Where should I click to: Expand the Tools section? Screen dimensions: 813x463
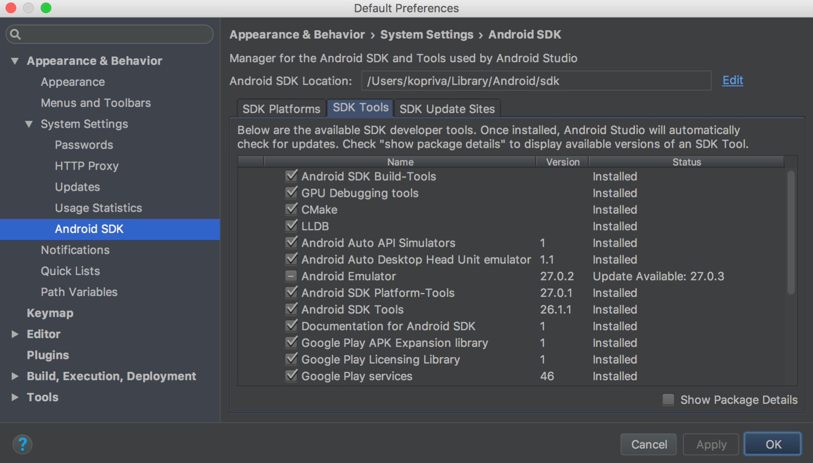pos(14,397)
